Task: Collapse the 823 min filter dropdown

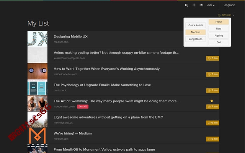Action: click(226, 15)
